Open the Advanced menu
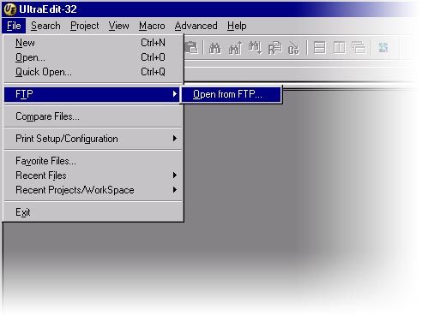 coord(196,26)
